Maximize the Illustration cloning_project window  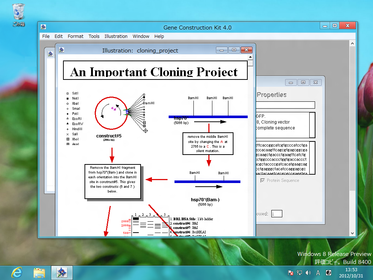tap(234, 50)
